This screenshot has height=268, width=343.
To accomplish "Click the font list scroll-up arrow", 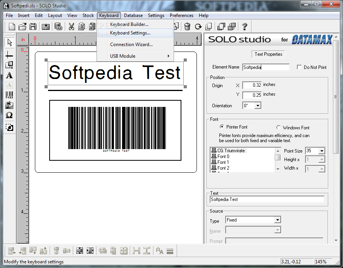I will coord(278,151).
